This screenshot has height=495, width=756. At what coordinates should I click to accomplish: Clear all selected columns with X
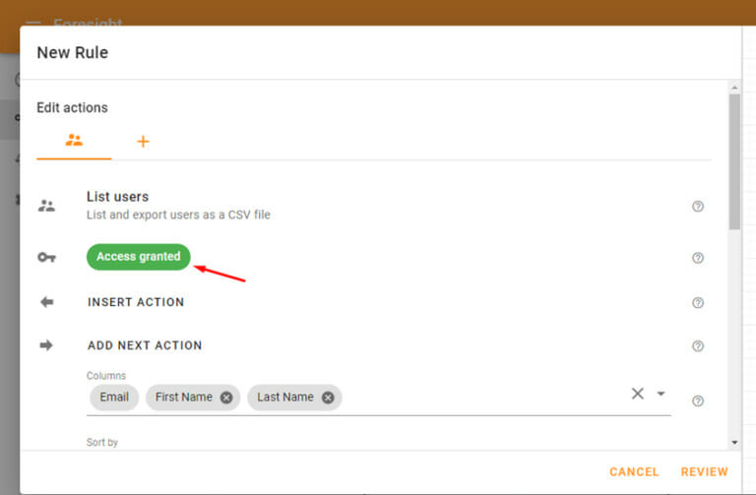coord(638,394)
